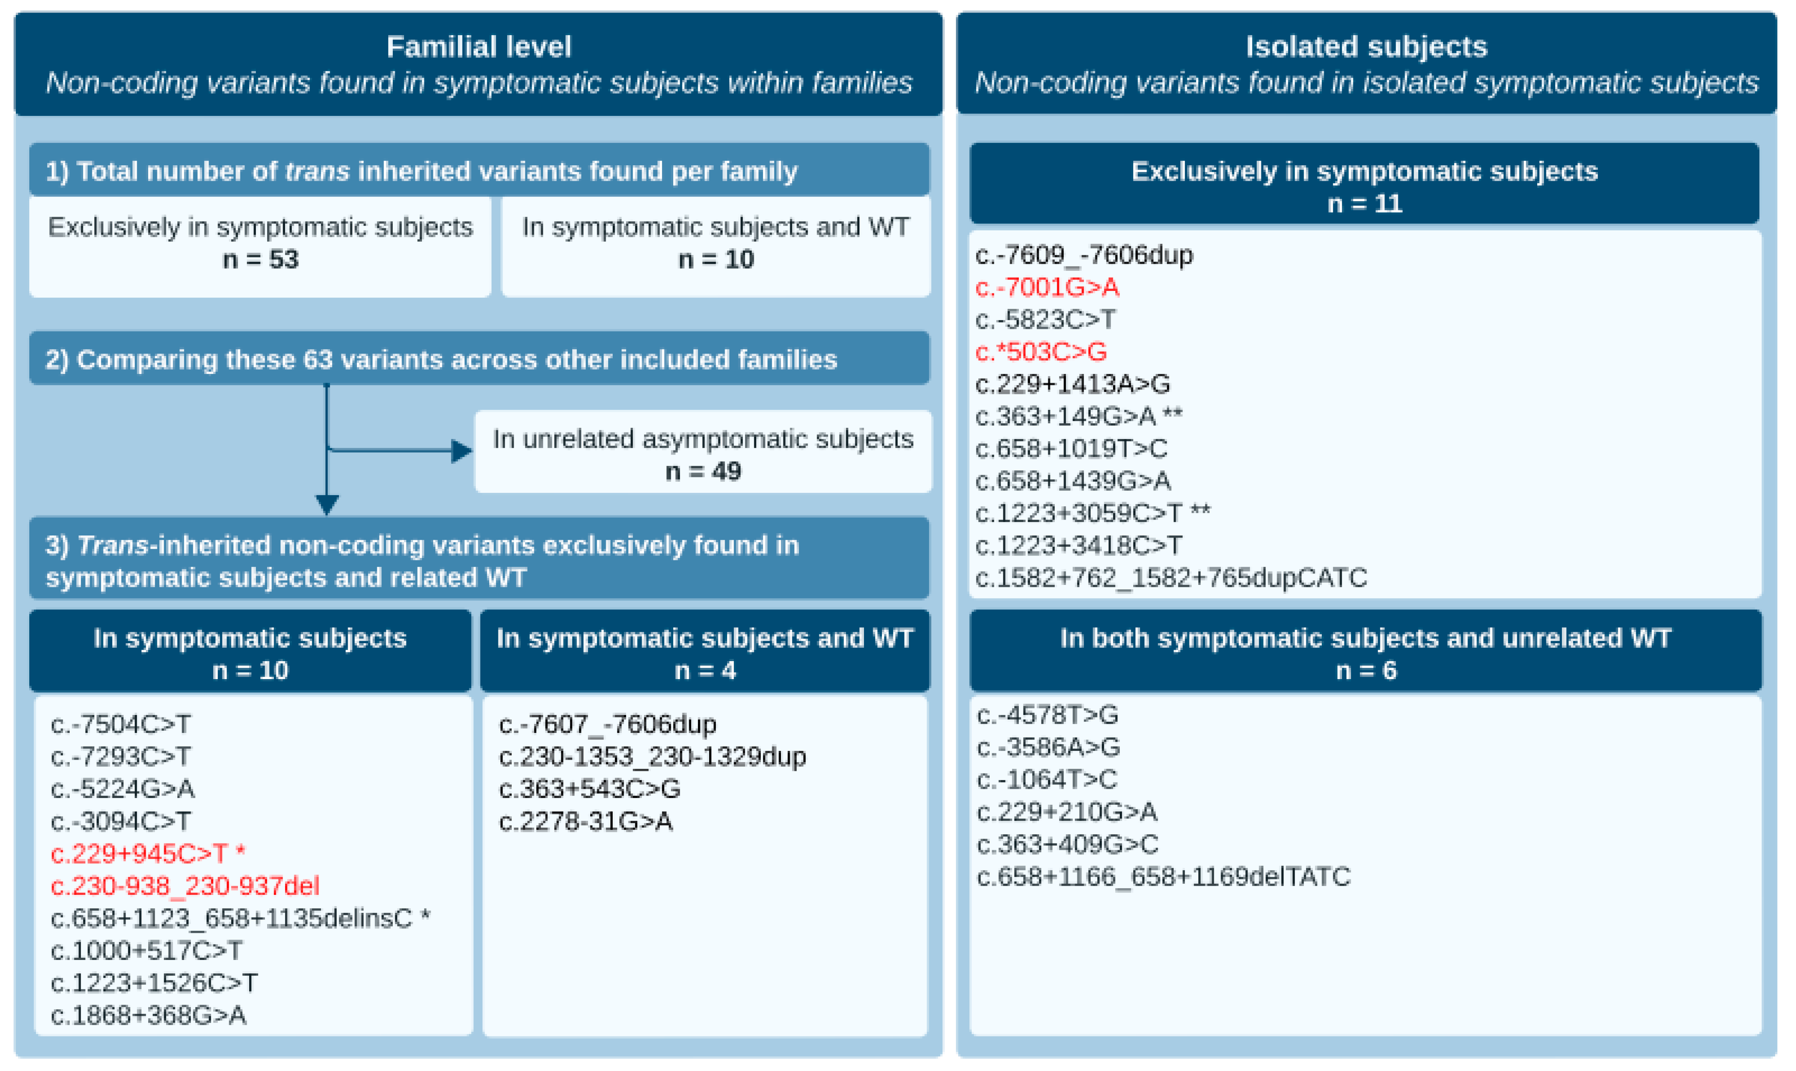The height and width of the screenshot is (1071, 1796).
Task: Click the Exclusively in symptomatic subjects n = 11 header
Action: (x=1364, y=186)
